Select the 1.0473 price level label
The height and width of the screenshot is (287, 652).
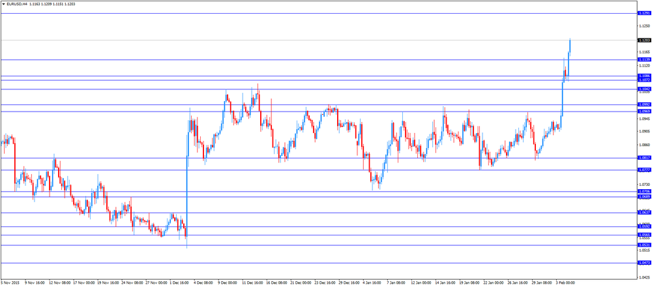[644, 263]
